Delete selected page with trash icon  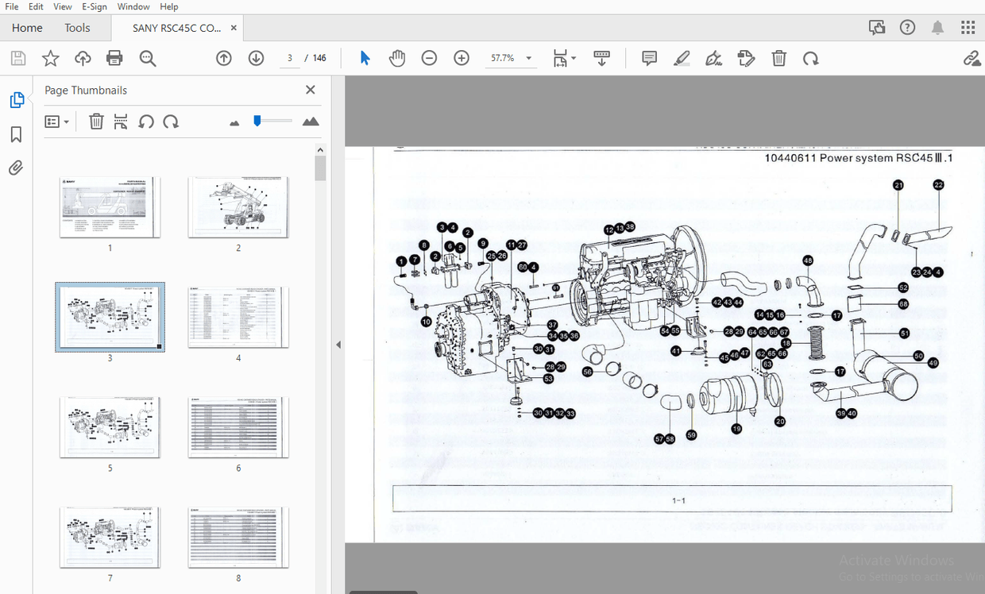click(96, 121)
